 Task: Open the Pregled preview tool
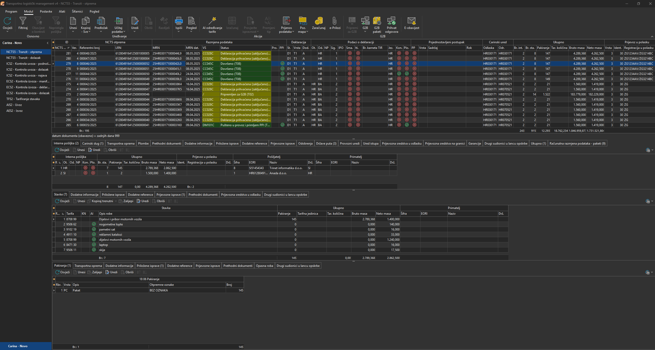191,21
